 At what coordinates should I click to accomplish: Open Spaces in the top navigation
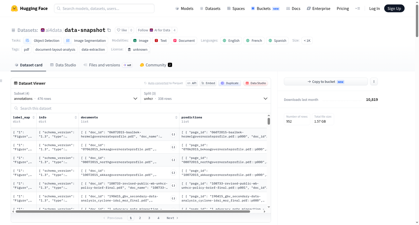(236, 9)
